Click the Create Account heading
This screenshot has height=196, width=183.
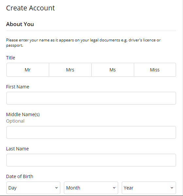click(30, 8)
